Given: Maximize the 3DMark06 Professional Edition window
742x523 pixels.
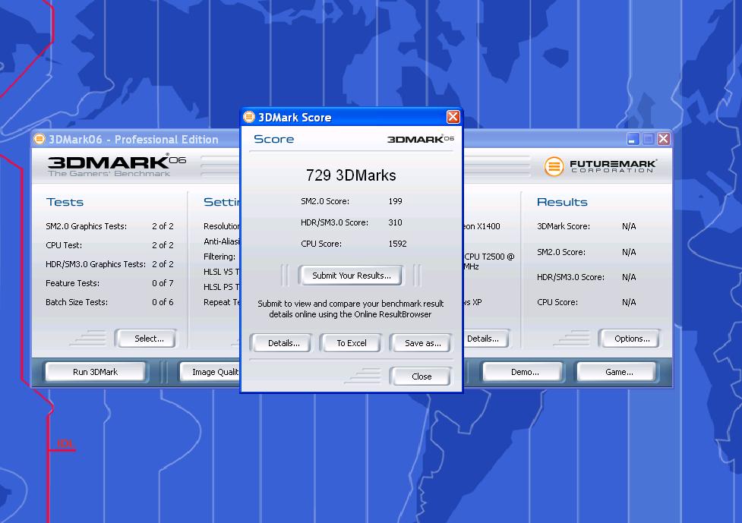Looking at the screenshot, I should point(649,139).
